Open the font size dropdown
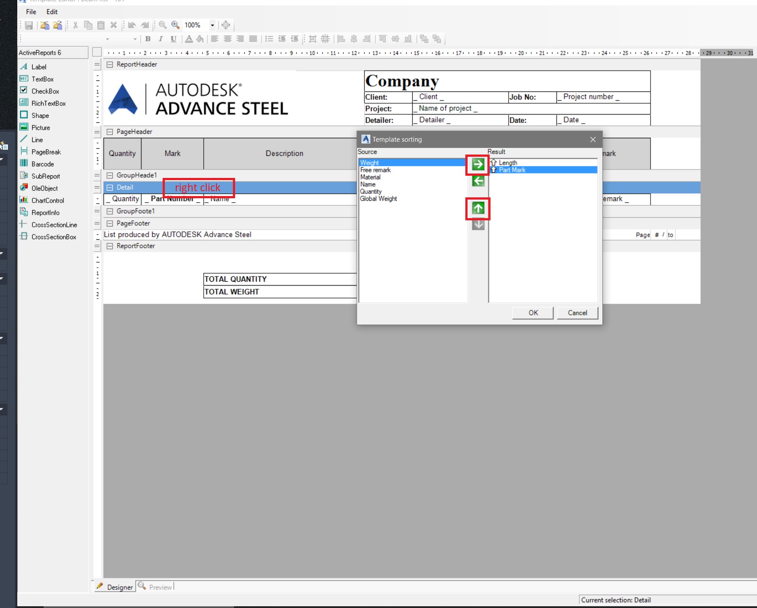Screen dimensions: 757x608 tap(135, 39)
